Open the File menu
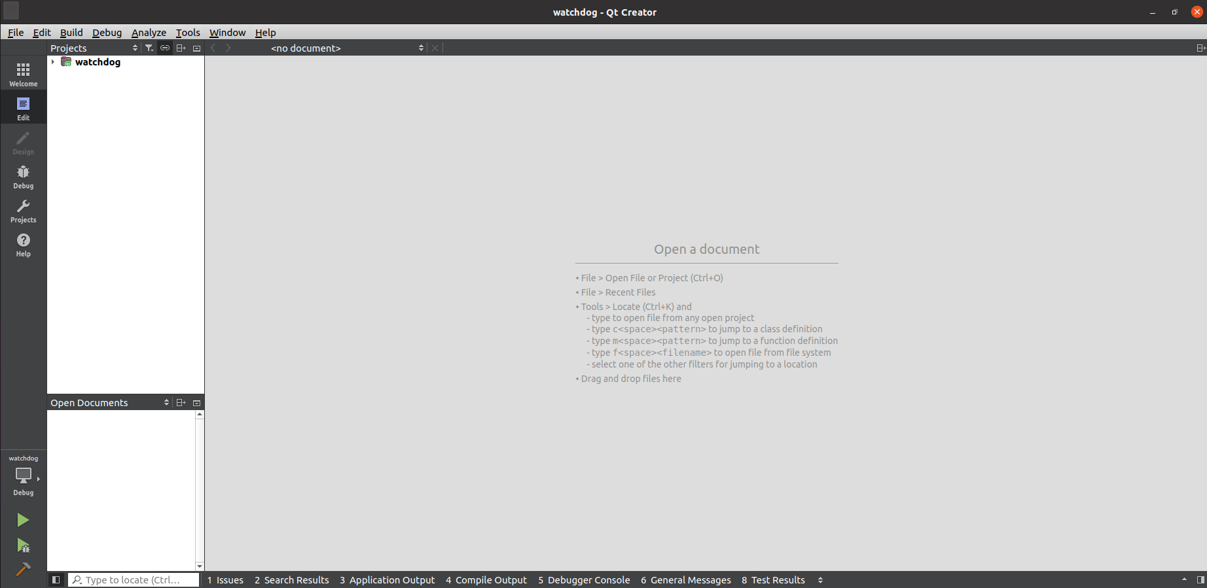The image size is (1207, 588). (x=16, y=32)
